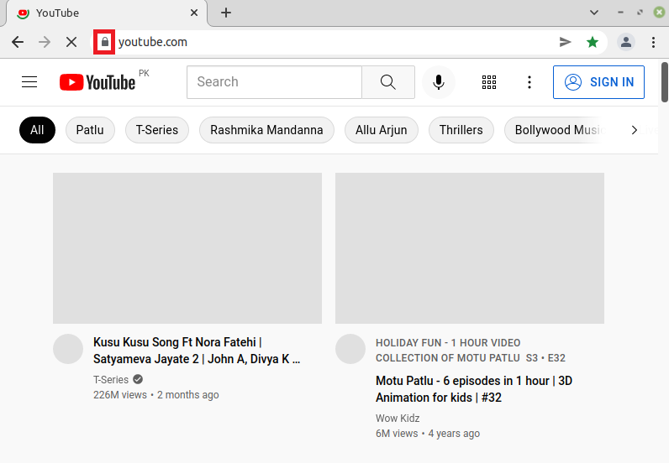Screen dimensions: 669x463
Task: Click 226M views text
Action: [120, 395]
